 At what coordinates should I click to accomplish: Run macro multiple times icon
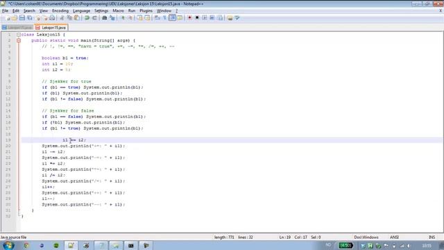(212, 18)
